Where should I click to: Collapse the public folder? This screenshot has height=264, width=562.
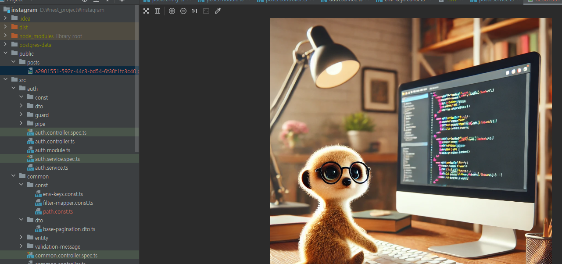pos(5,54)
